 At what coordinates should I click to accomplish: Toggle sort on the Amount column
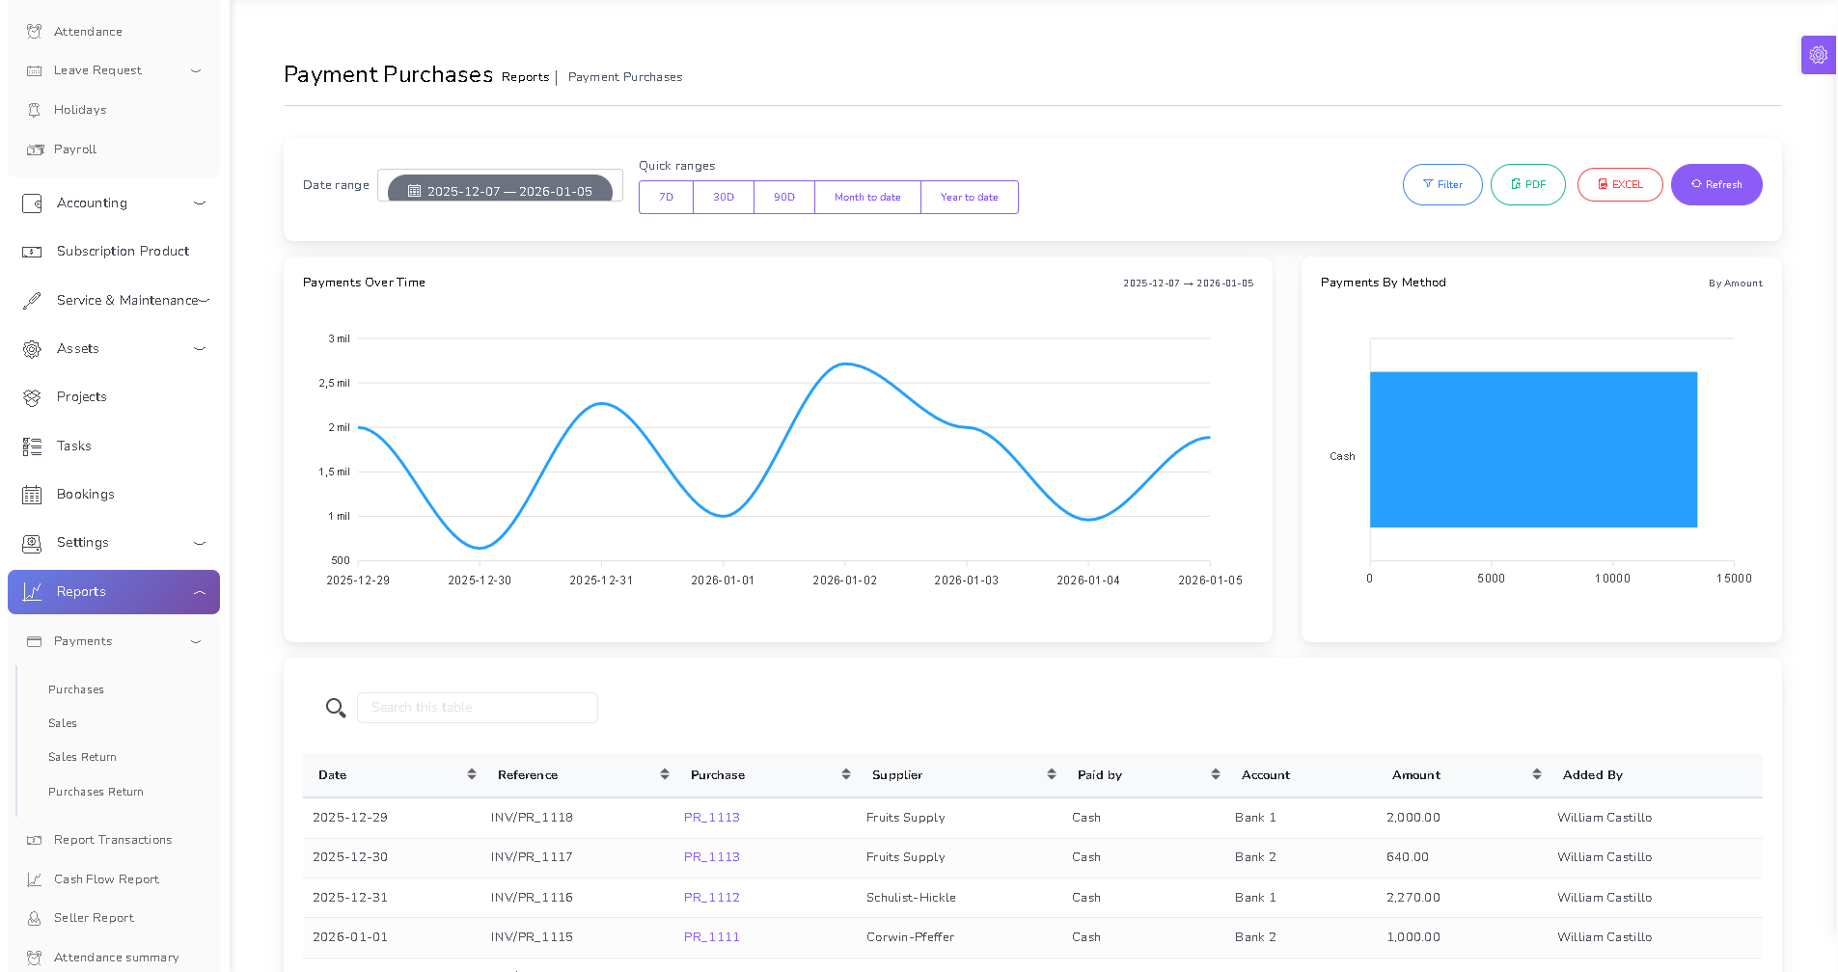pos(1536,774)
